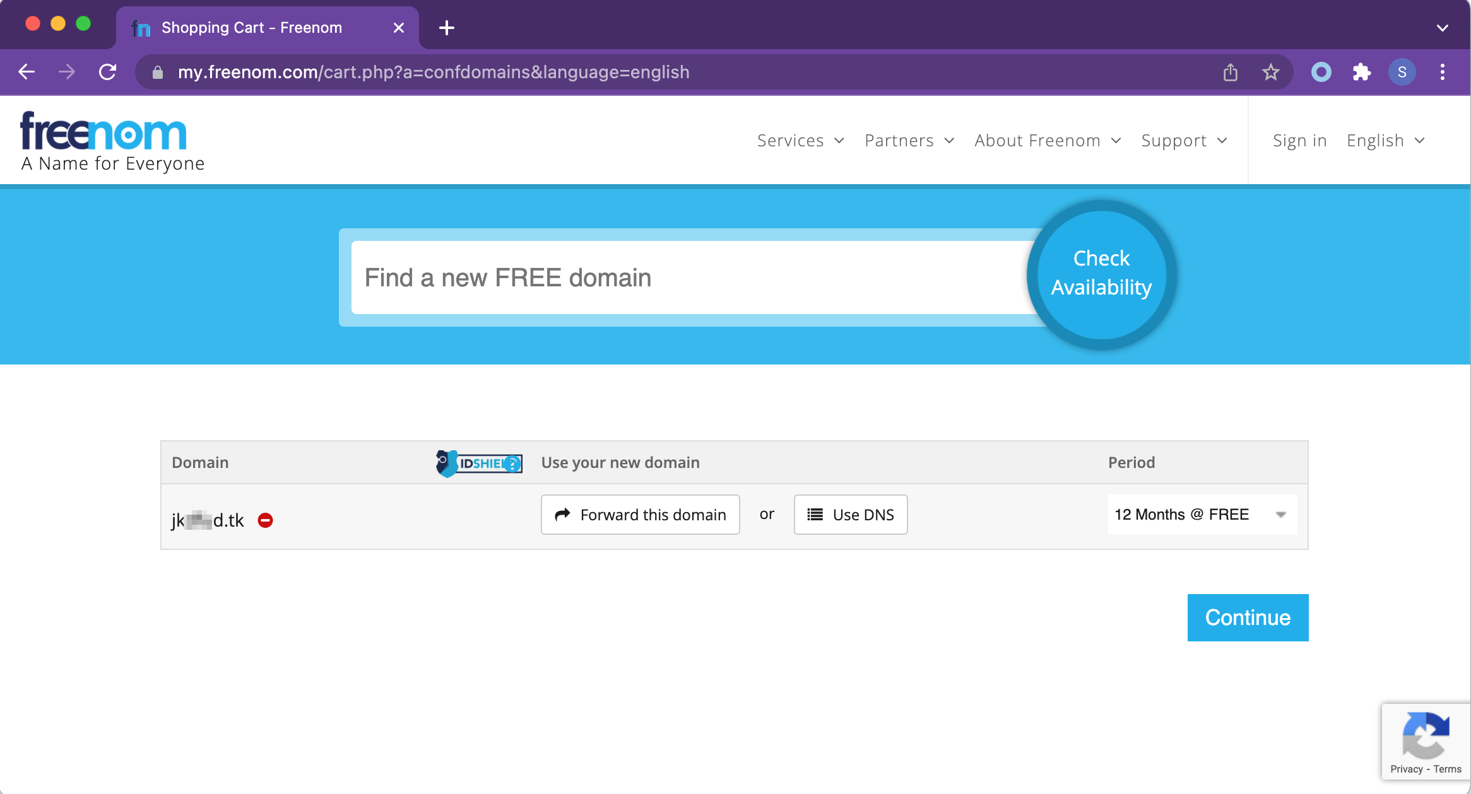Remove jk…d.tk domain from cart

pyautogui.click(x=265, y=520)
